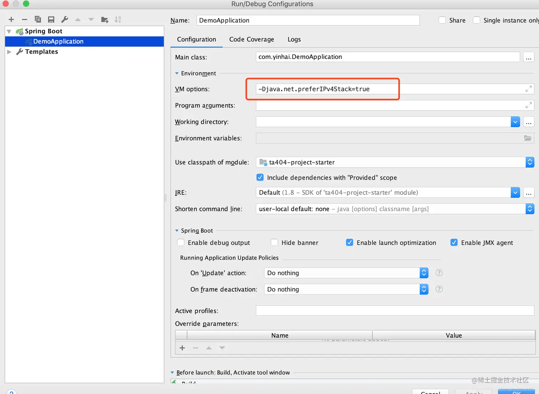Click the Active profiles input field
This screenshot has height=394, width=539.
(x=395, y=310)
